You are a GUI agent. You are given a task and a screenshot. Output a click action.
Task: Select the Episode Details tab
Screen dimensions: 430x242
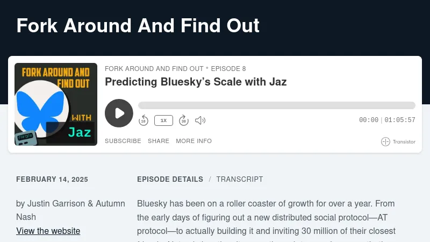tap(170, 179)
